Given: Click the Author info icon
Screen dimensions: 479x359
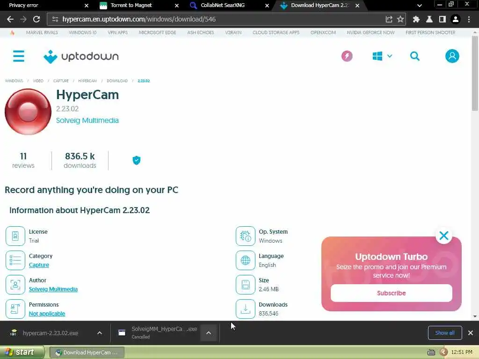Looking at the screenshot, I should tap(15, 285).
